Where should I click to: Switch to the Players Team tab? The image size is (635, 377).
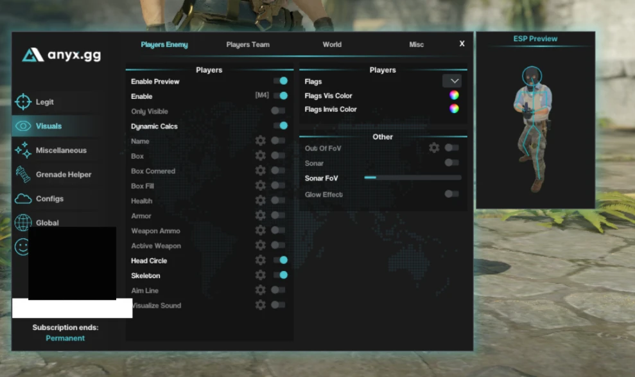click(x=248, y=44)
